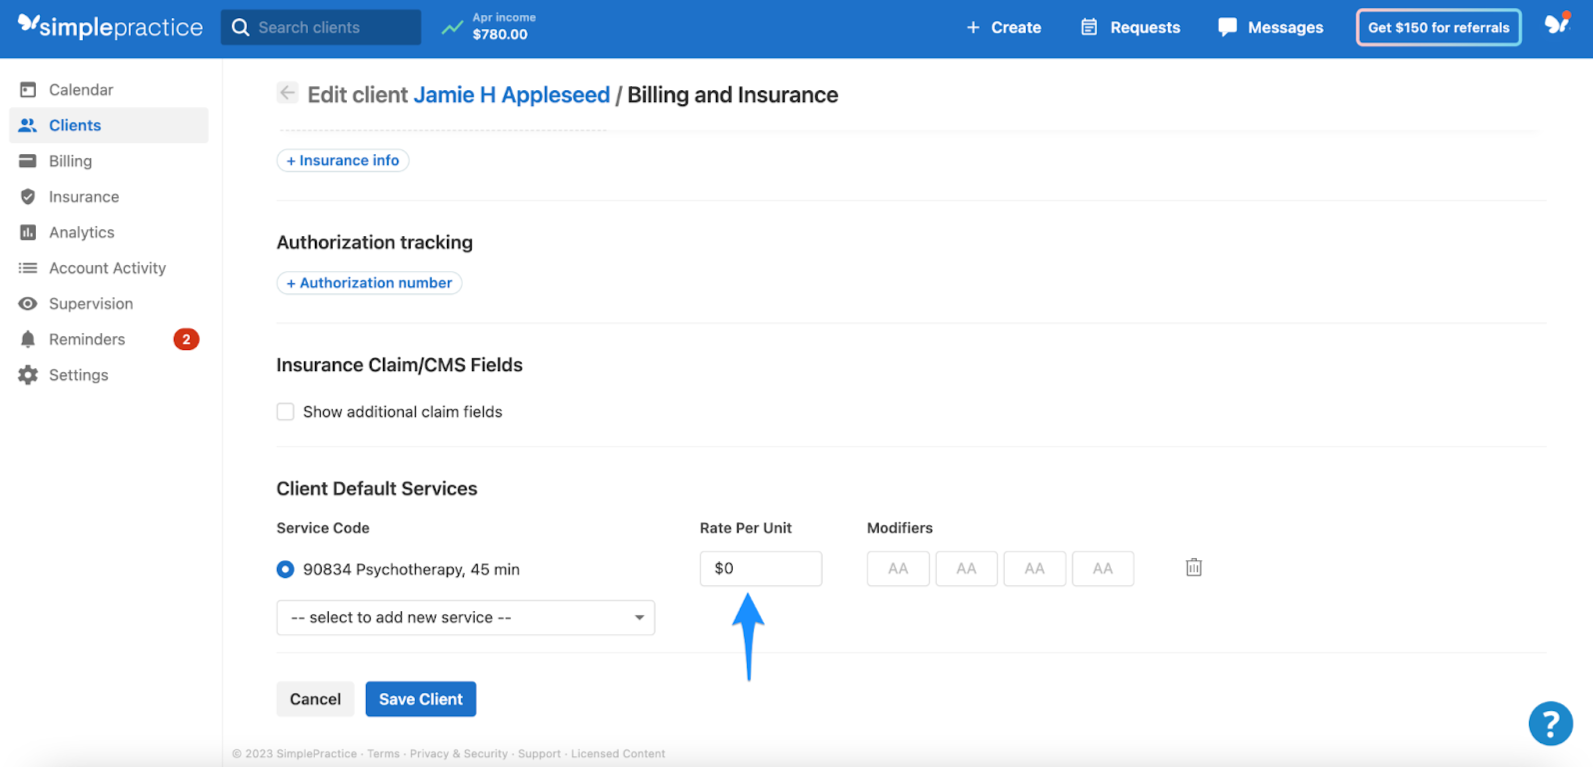Open the Create menu
Screen dimensions: 1593x767
(1003, 27)
